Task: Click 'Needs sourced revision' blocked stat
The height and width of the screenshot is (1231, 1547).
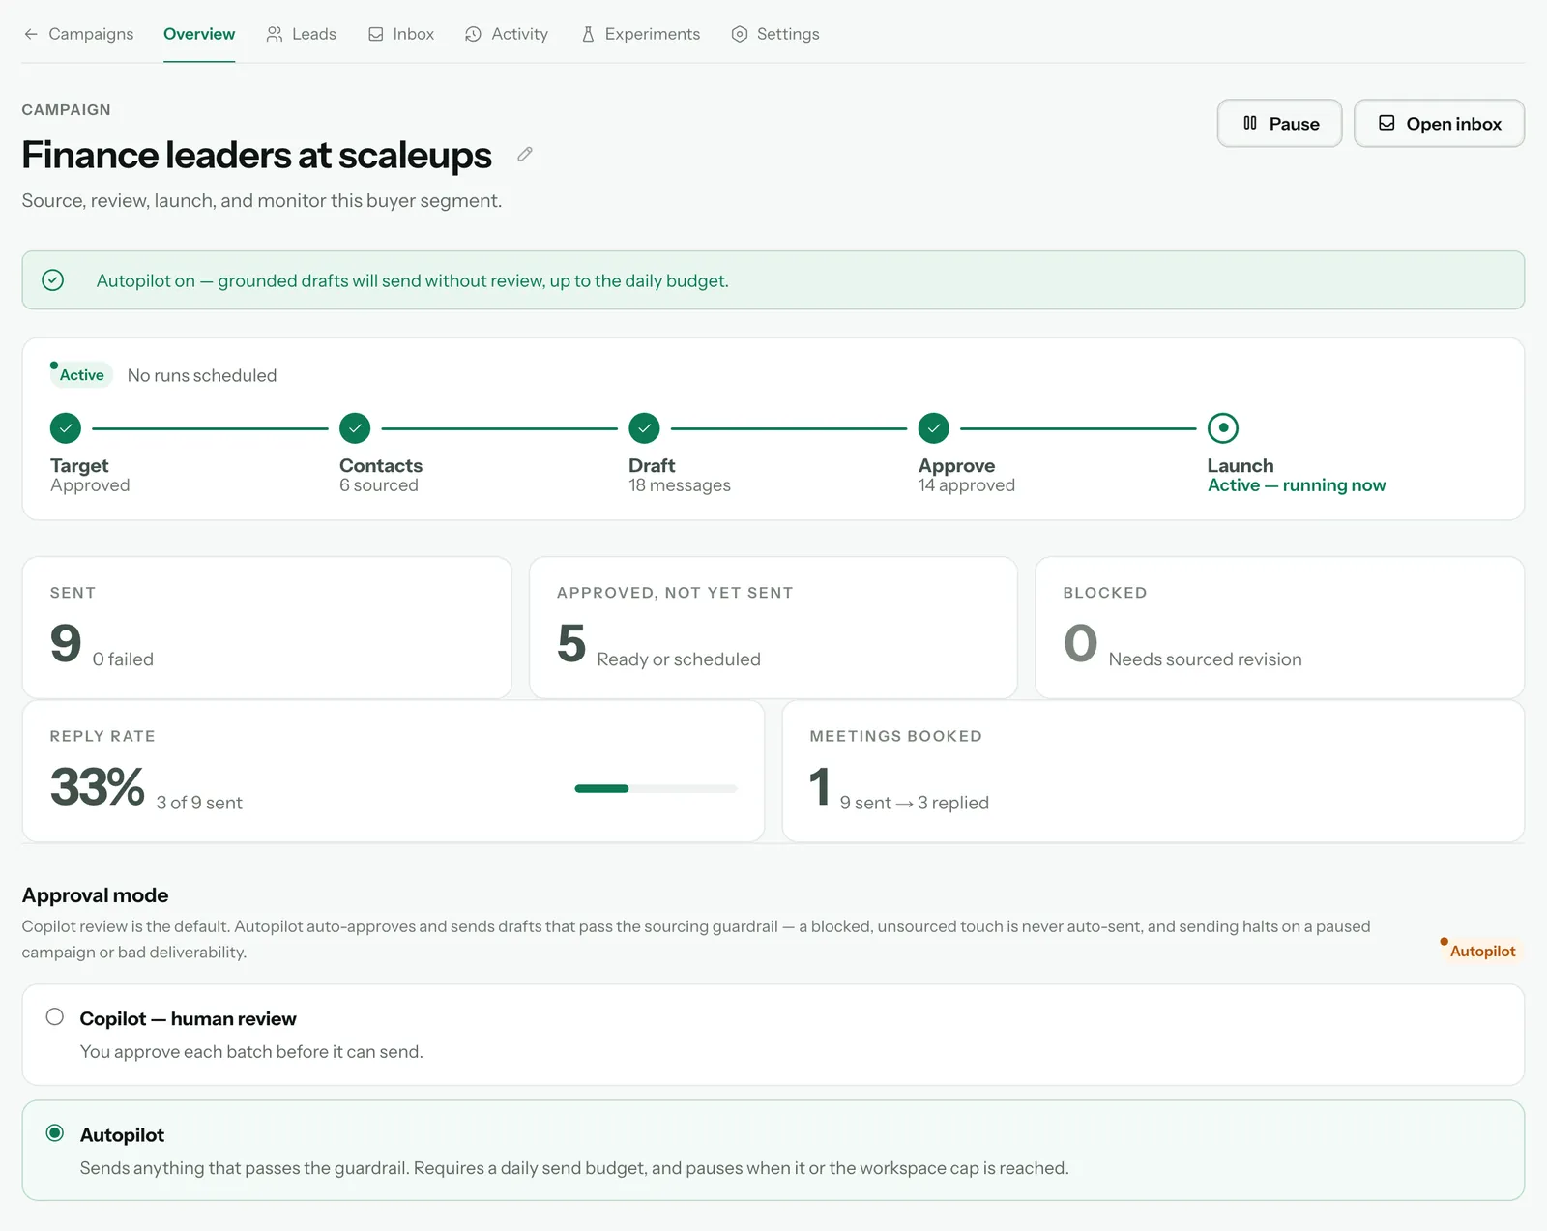Action: pos(1205,659)
